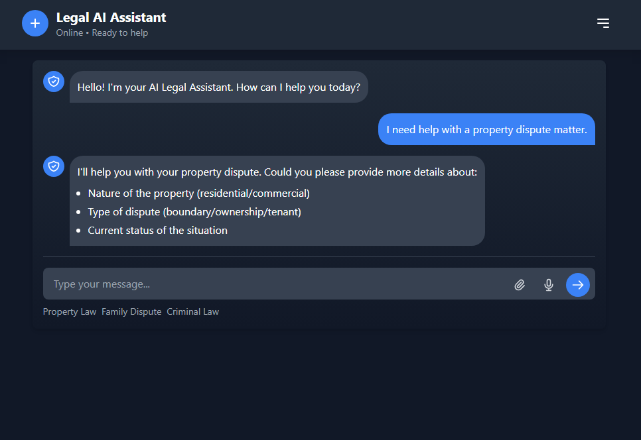The image size is (641, 440).
Task: Activate the microphone voice input icon
Action: (549, 284)
